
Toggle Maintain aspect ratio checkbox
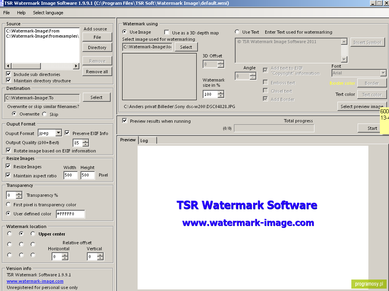8,175
